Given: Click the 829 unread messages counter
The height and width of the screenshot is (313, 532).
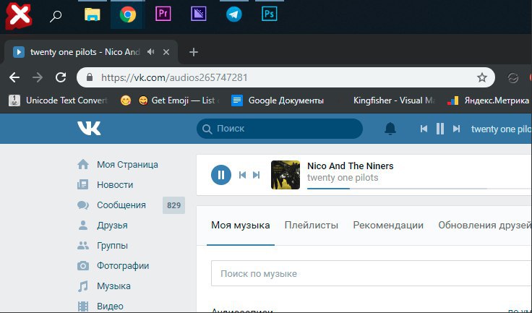Looking at the screenshot, I should (173, 205).
